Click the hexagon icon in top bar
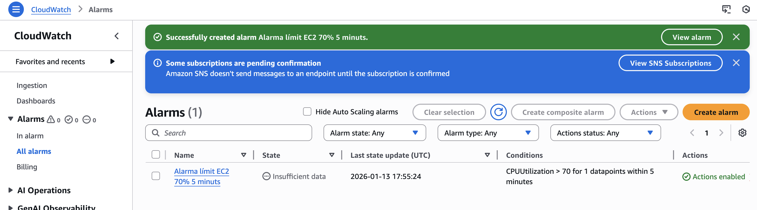 pos(746,9)
